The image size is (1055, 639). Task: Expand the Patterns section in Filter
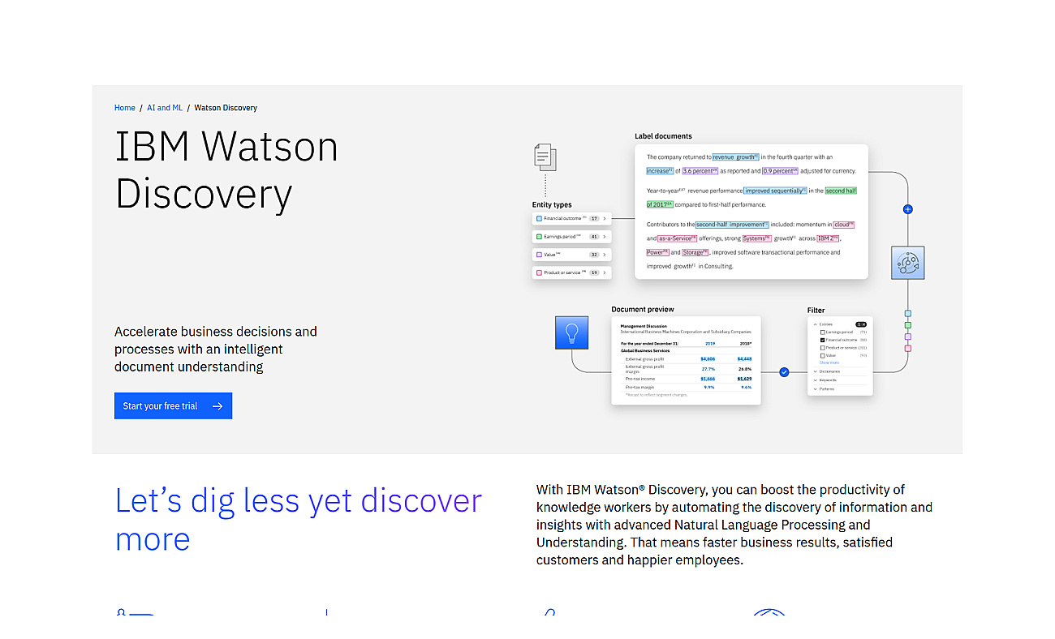click(815, 389)
